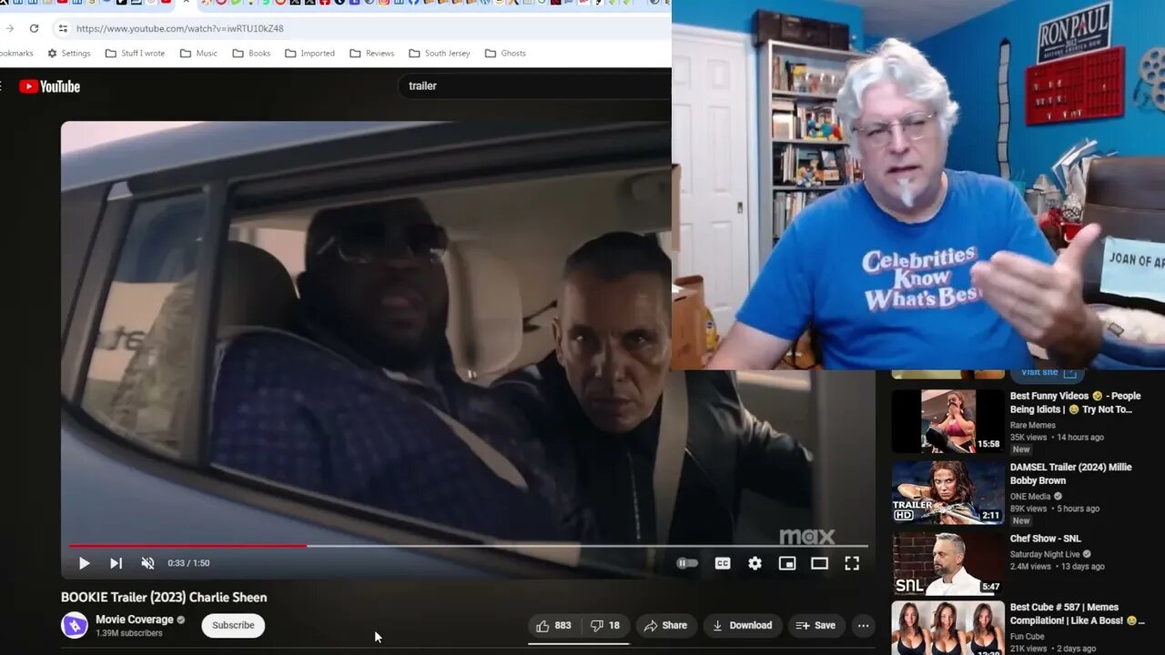Screen dimensions: 1165x655
Task: Go to the YouTube home logo
Action: 50,86
